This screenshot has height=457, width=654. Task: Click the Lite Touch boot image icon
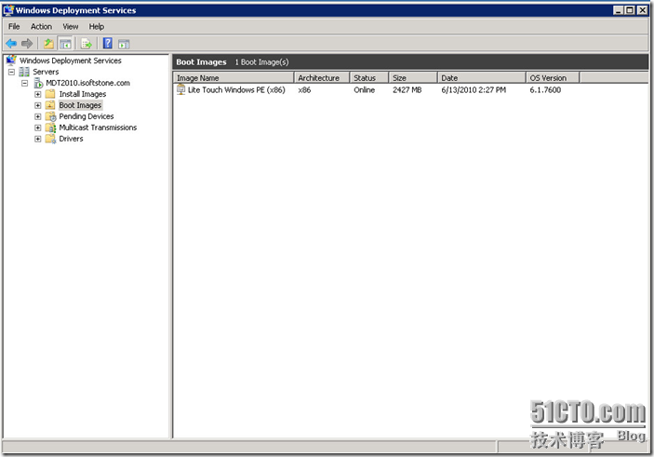point(181,89)
